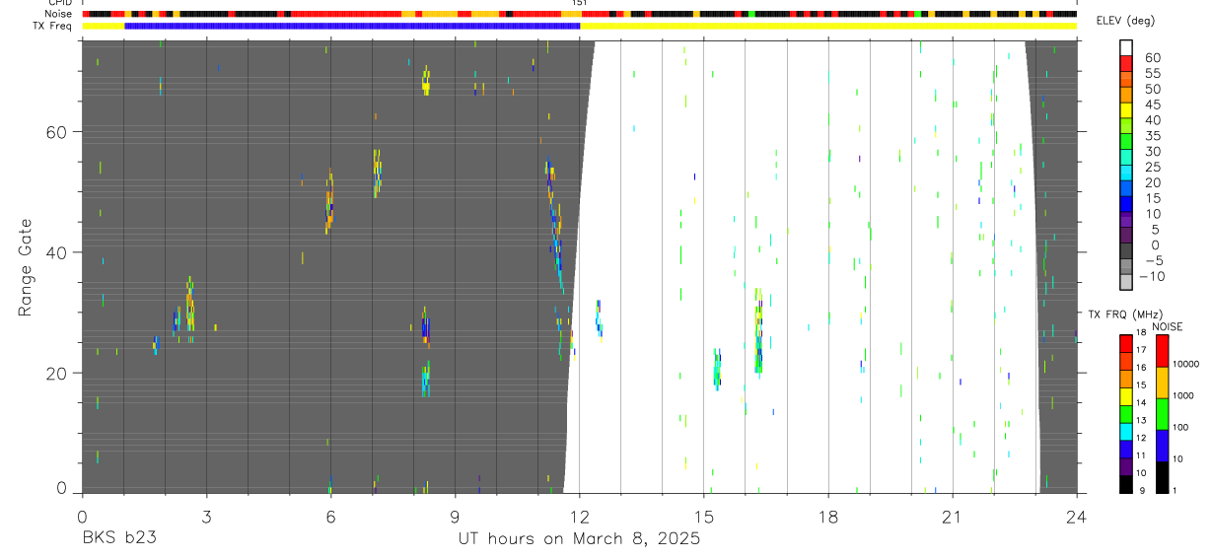
Task: Click the blue segment of the TX Freq strip
Action: point(352,26)
